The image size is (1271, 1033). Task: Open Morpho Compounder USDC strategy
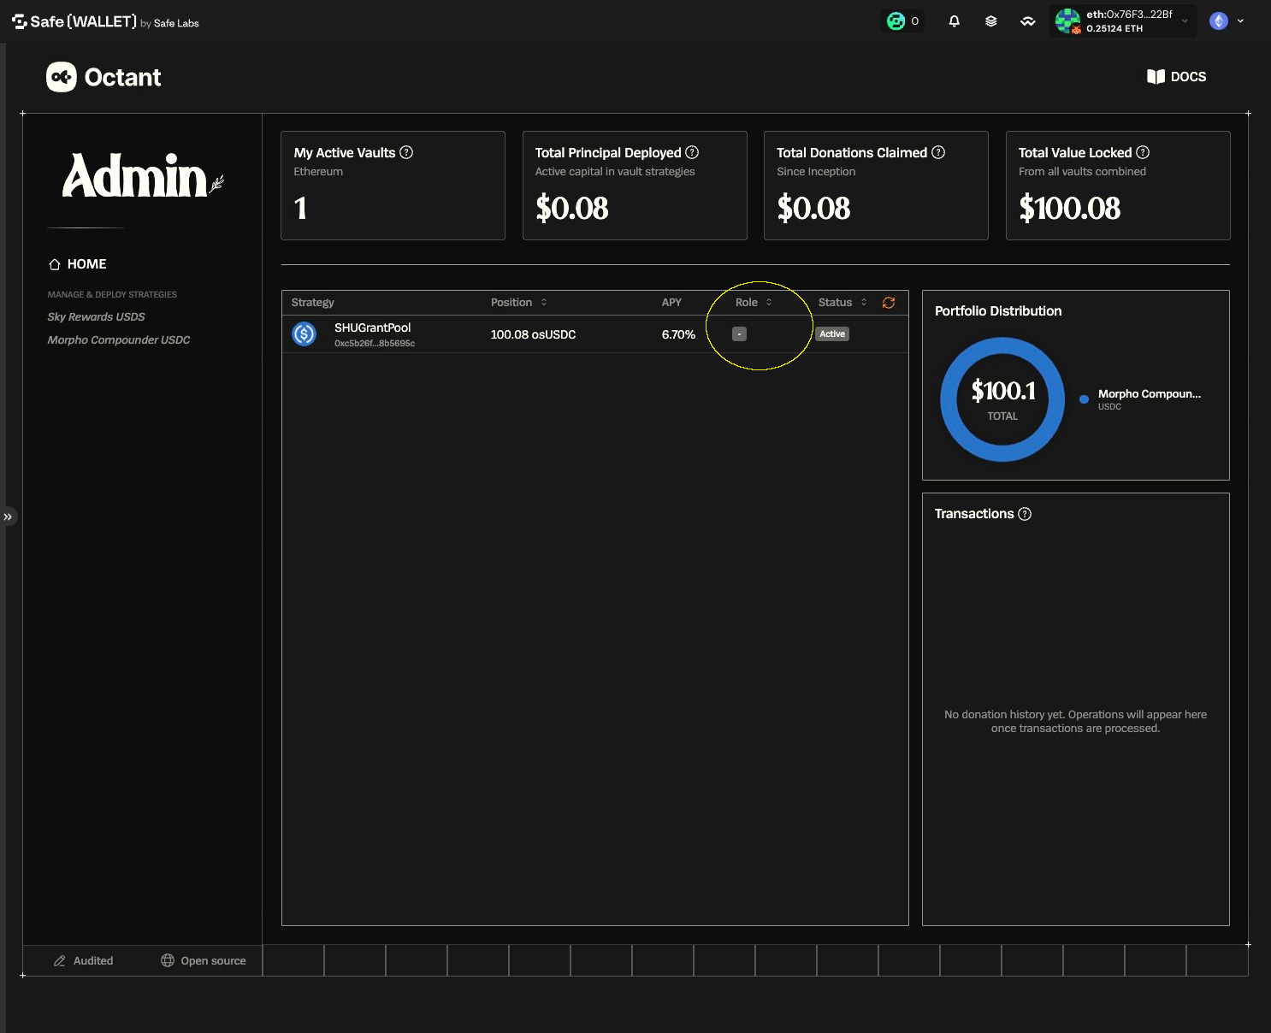point(119,339)
